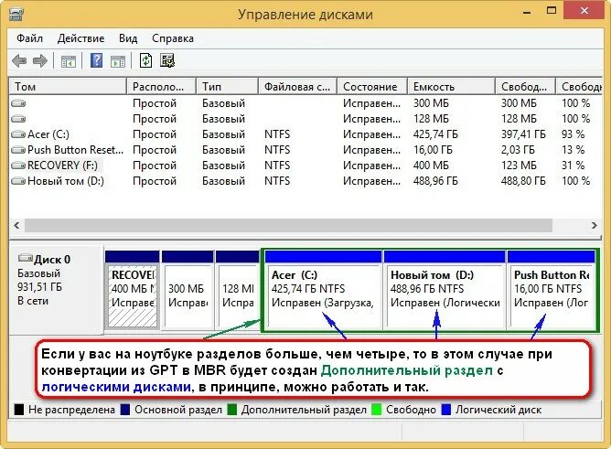Click the Логический диск blue legend swatch

446,410
